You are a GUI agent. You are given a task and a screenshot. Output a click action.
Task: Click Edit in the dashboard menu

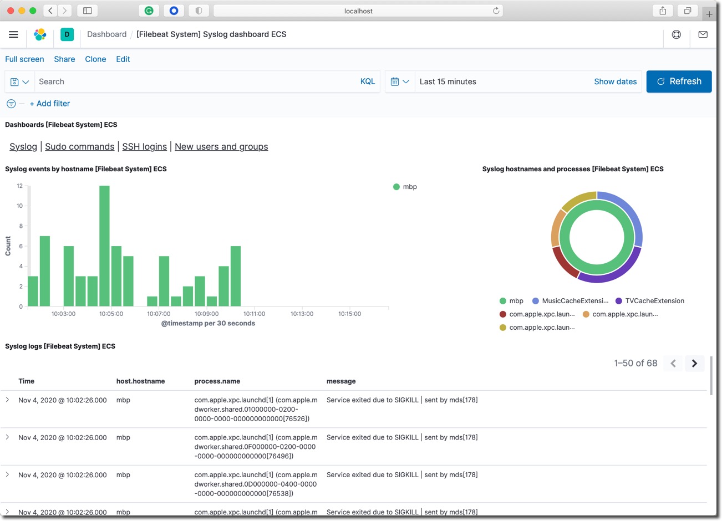123,59
